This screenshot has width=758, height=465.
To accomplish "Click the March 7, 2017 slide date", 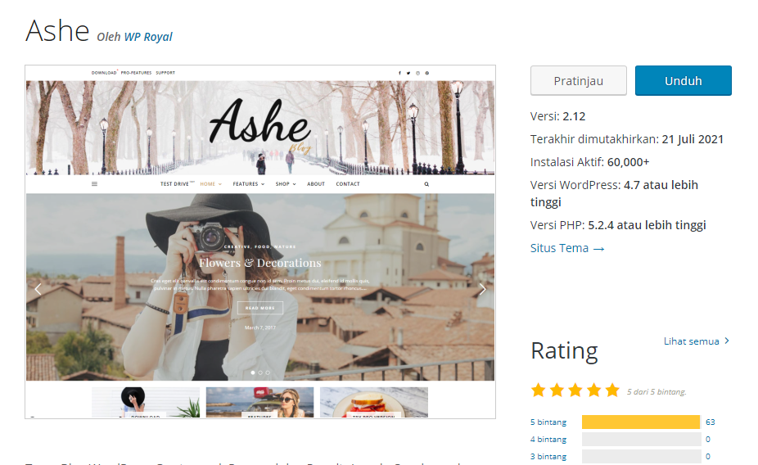I will coord(260,327).
